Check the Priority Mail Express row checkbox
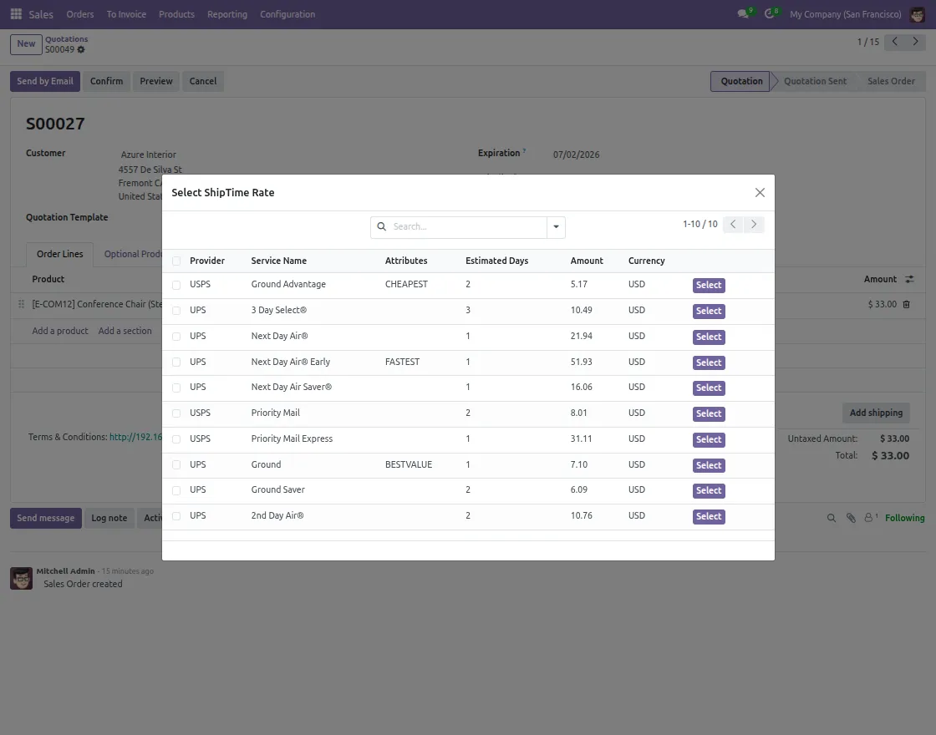Screen dimensions: 936x735 pyautogui.click(x=176, y=439)
